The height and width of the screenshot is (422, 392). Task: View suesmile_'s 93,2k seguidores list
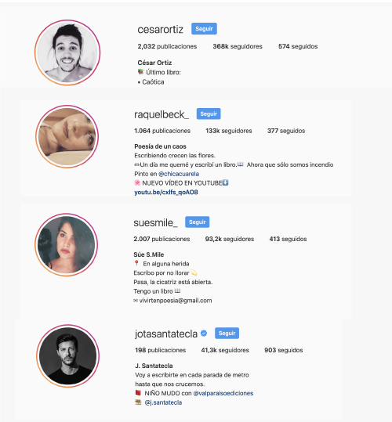point(230,239)
